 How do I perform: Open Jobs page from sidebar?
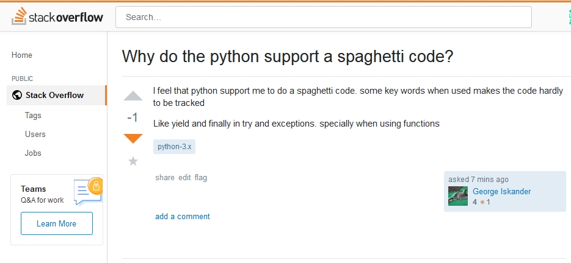(x=33, y=153)
